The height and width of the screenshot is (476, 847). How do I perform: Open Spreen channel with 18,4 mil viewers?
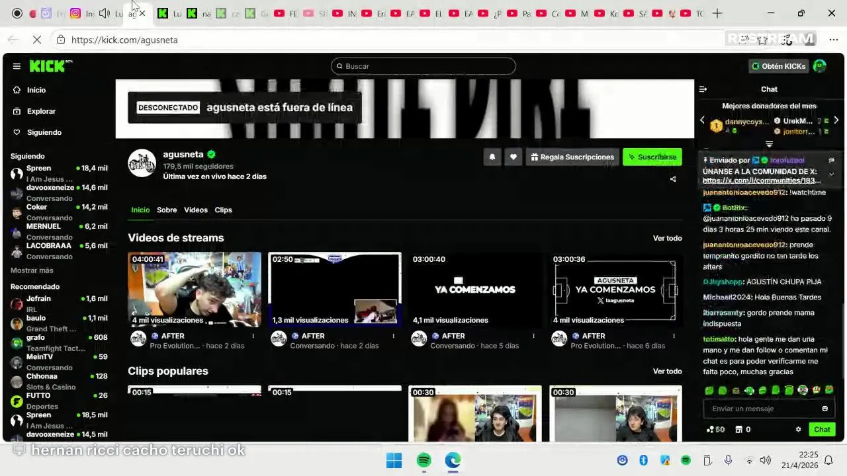click(58, 174)
